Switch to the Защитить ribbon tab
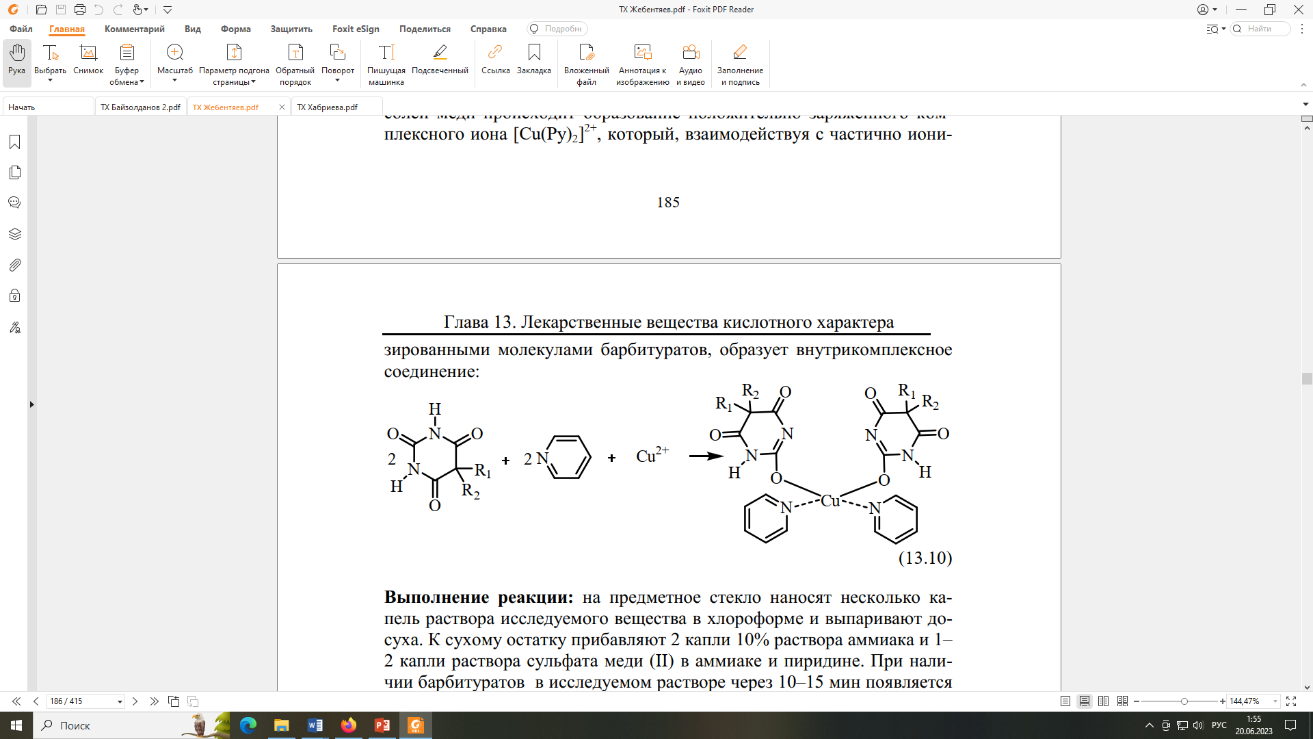This screenshot has width=1313, height=739. pos(291,29)
